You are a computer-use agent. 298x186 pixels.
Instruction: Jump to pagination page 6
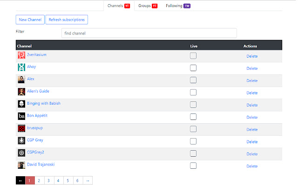click(77, 180)
